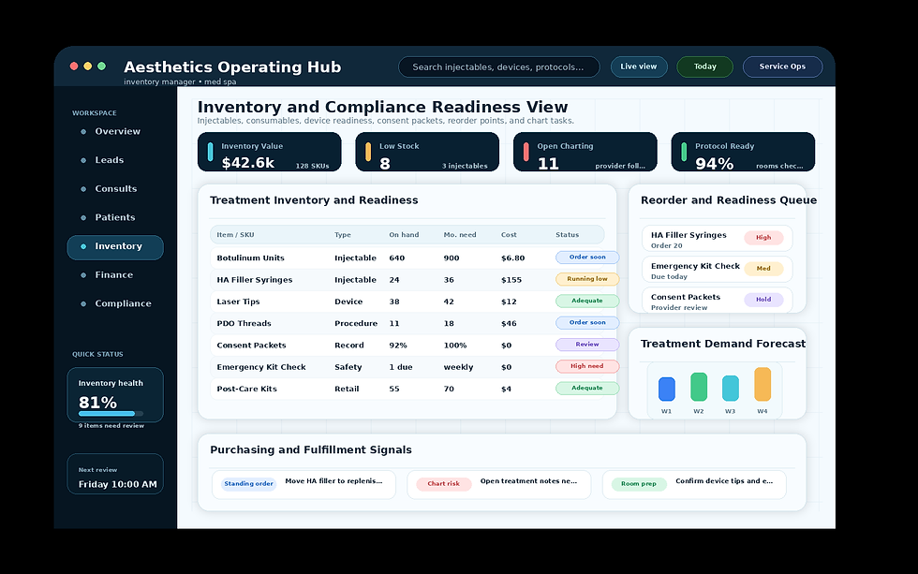Image resolution: width=918 pixels, height=574 pixels.
Task: Open Consults in the sidebar
Action: tap(115, 189)
